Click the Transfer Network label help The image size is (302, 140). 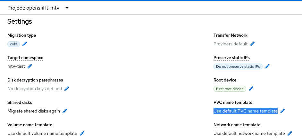coord(230,35)
